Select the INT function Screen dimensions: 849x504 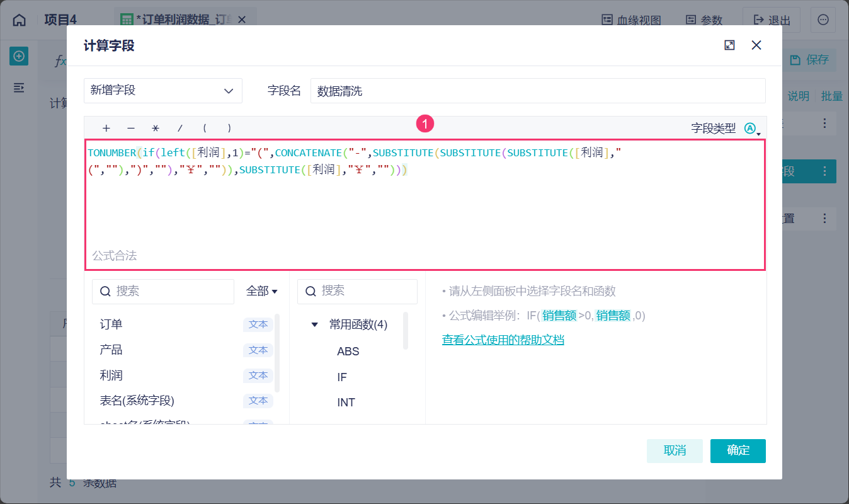[346, 403]
